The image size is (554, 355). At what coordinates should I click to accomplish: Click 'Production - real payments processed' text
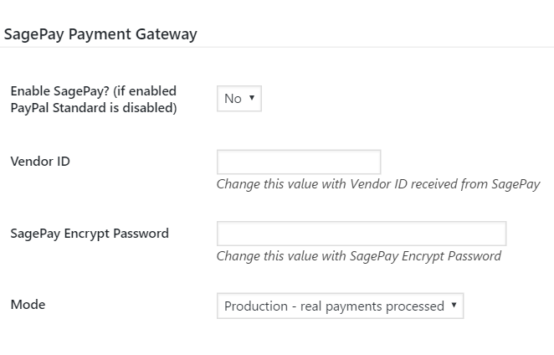coord(334,306)
